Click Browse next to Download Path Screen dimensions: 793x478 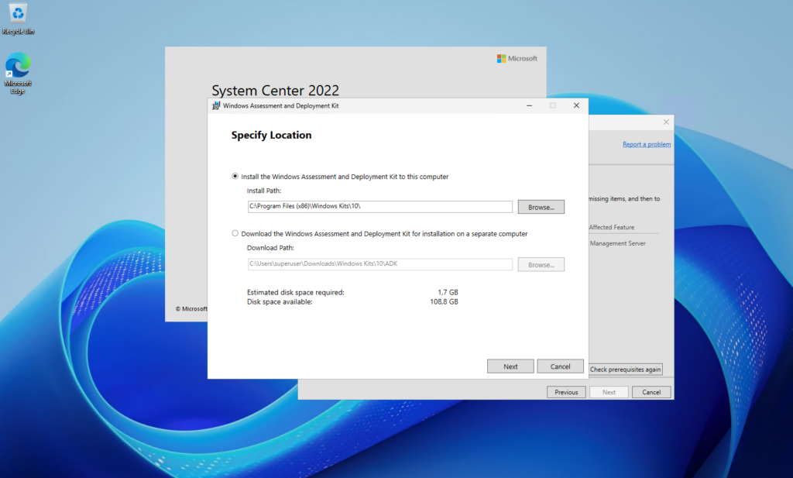[x=541, y=264]
